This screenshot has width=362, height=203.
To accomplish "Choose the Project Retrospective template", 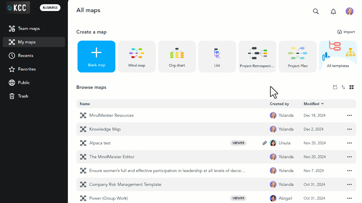I will point(257,57).
